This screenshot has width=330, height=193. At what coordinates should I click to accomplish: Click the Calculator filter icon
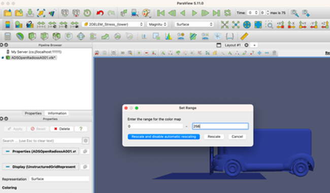click(8, 37)
